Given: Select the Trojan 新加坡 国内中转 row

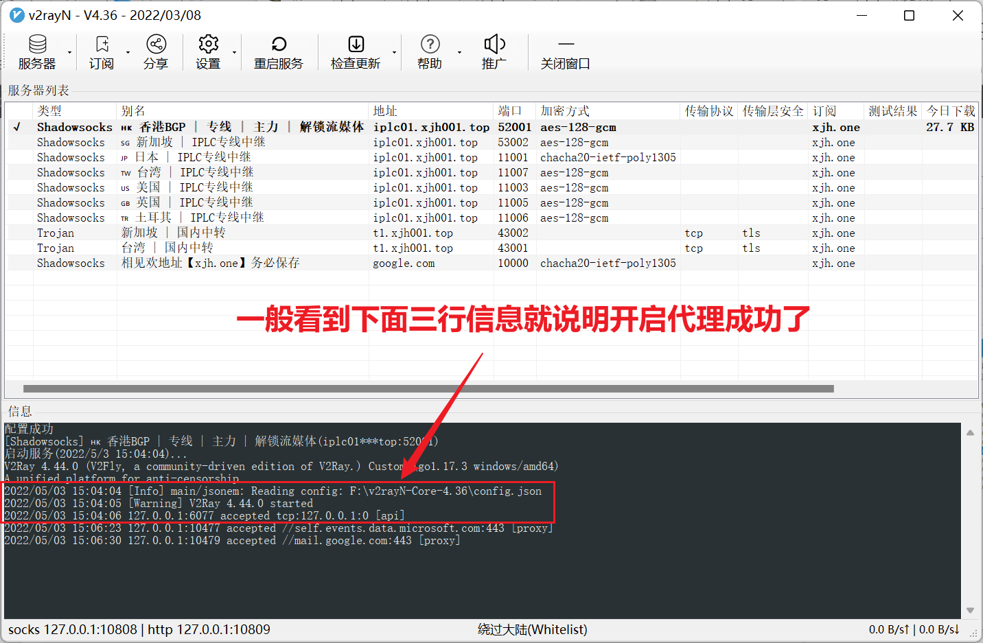Looking at the screenshot, I should click(x=491, y=233).
